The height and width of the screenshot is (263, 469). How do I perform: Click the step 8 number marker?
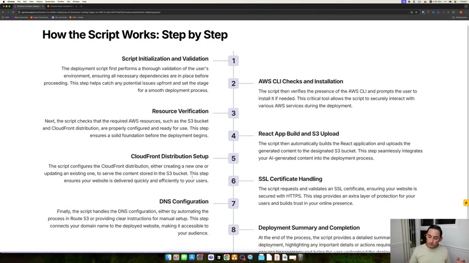[x=233, y=230]
